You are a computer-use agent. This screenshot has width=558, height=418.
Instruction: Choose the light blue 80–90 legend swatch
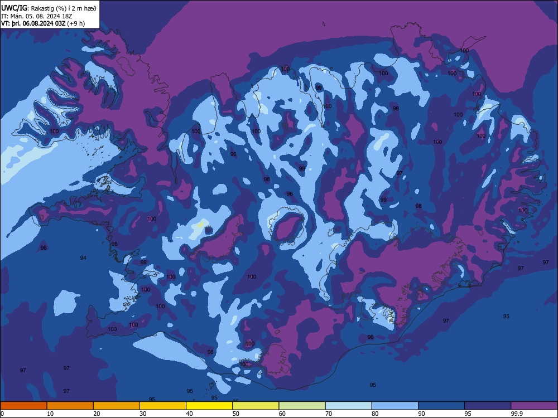tap(395, 406)
